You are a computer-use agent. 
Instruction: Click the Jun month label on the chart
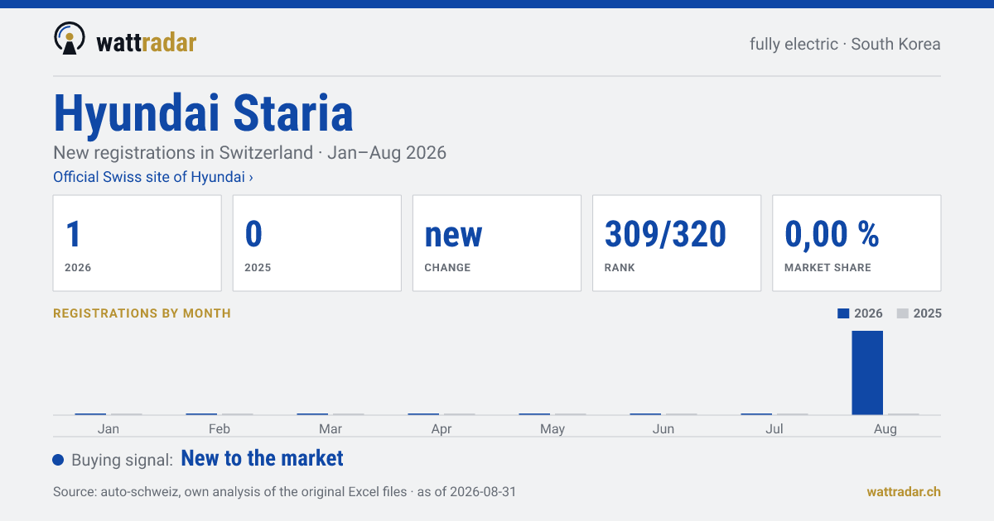(663, 428)
